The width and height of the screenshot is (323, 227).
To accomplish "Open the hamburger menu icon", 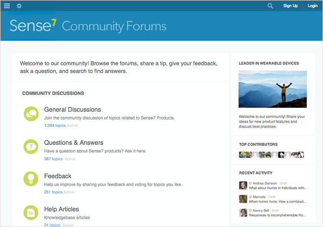I will pos(7,6).
